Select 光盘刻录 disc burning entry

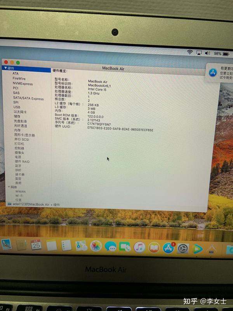pyautogui.click(x=21, y=121)
